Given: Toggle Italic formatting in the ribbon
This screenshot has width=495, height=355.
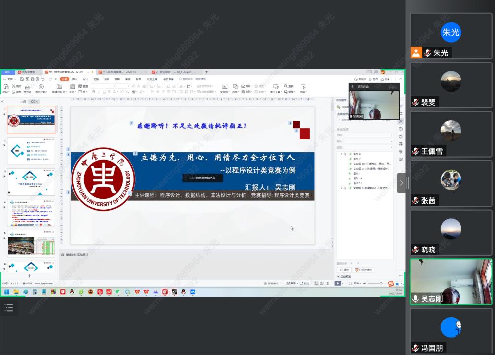Looking at the screenshot, I should coord(99,92).
